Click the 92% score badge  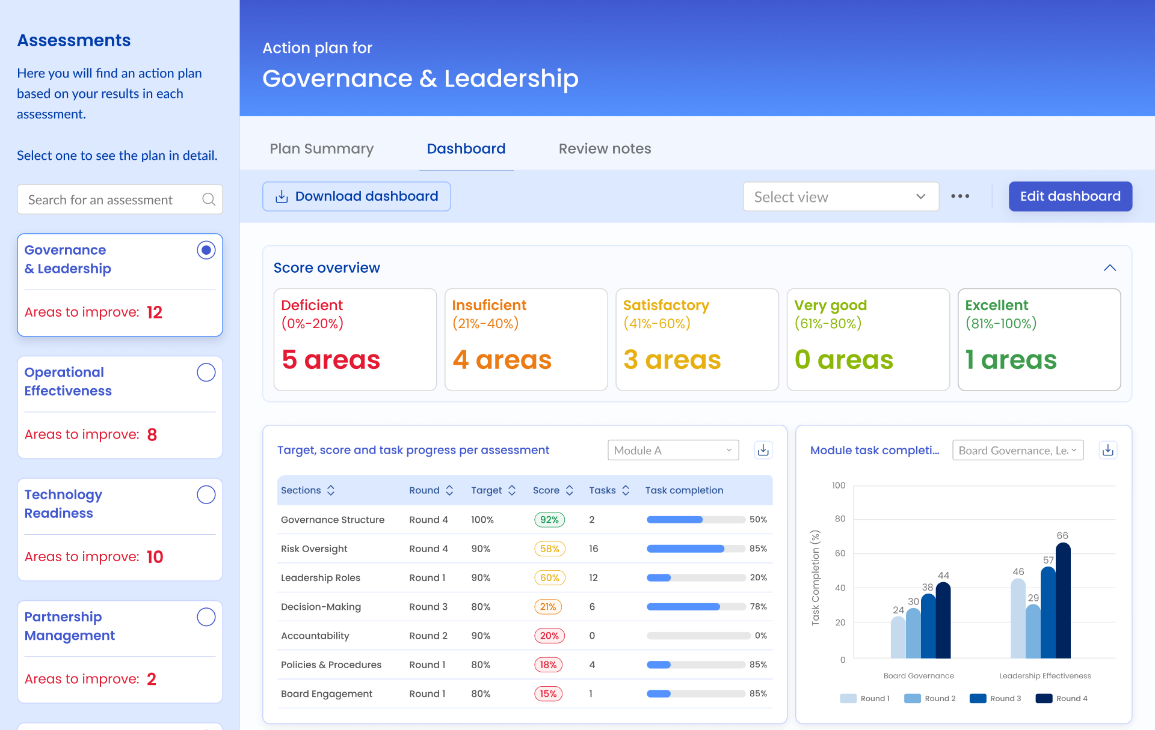(x=549, y=520)
